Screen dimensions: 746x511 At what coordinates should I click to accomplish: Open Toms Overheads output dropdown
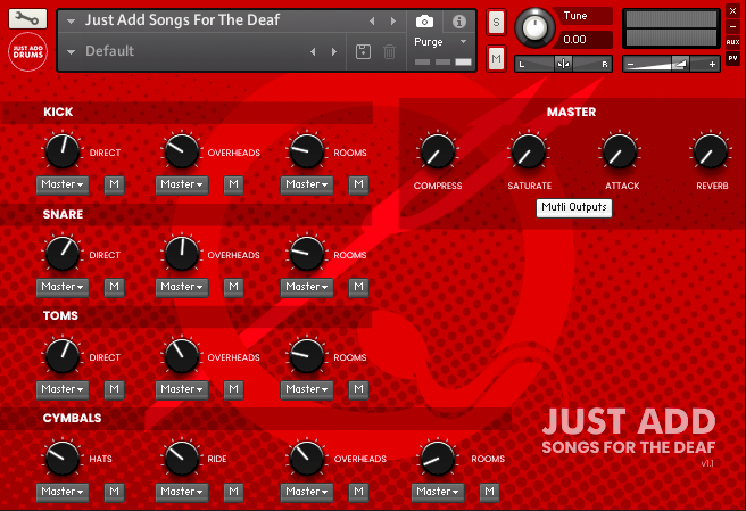point(182,389)
